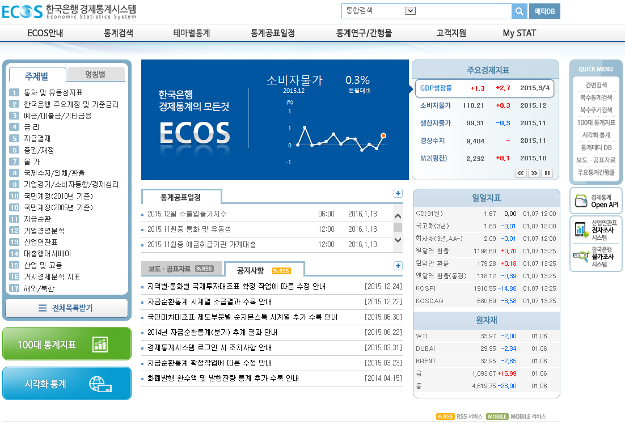This screenshot has height=425, width=625.
Task: Switch to the 명칭별 tab
Action: [x=96, y=74]
